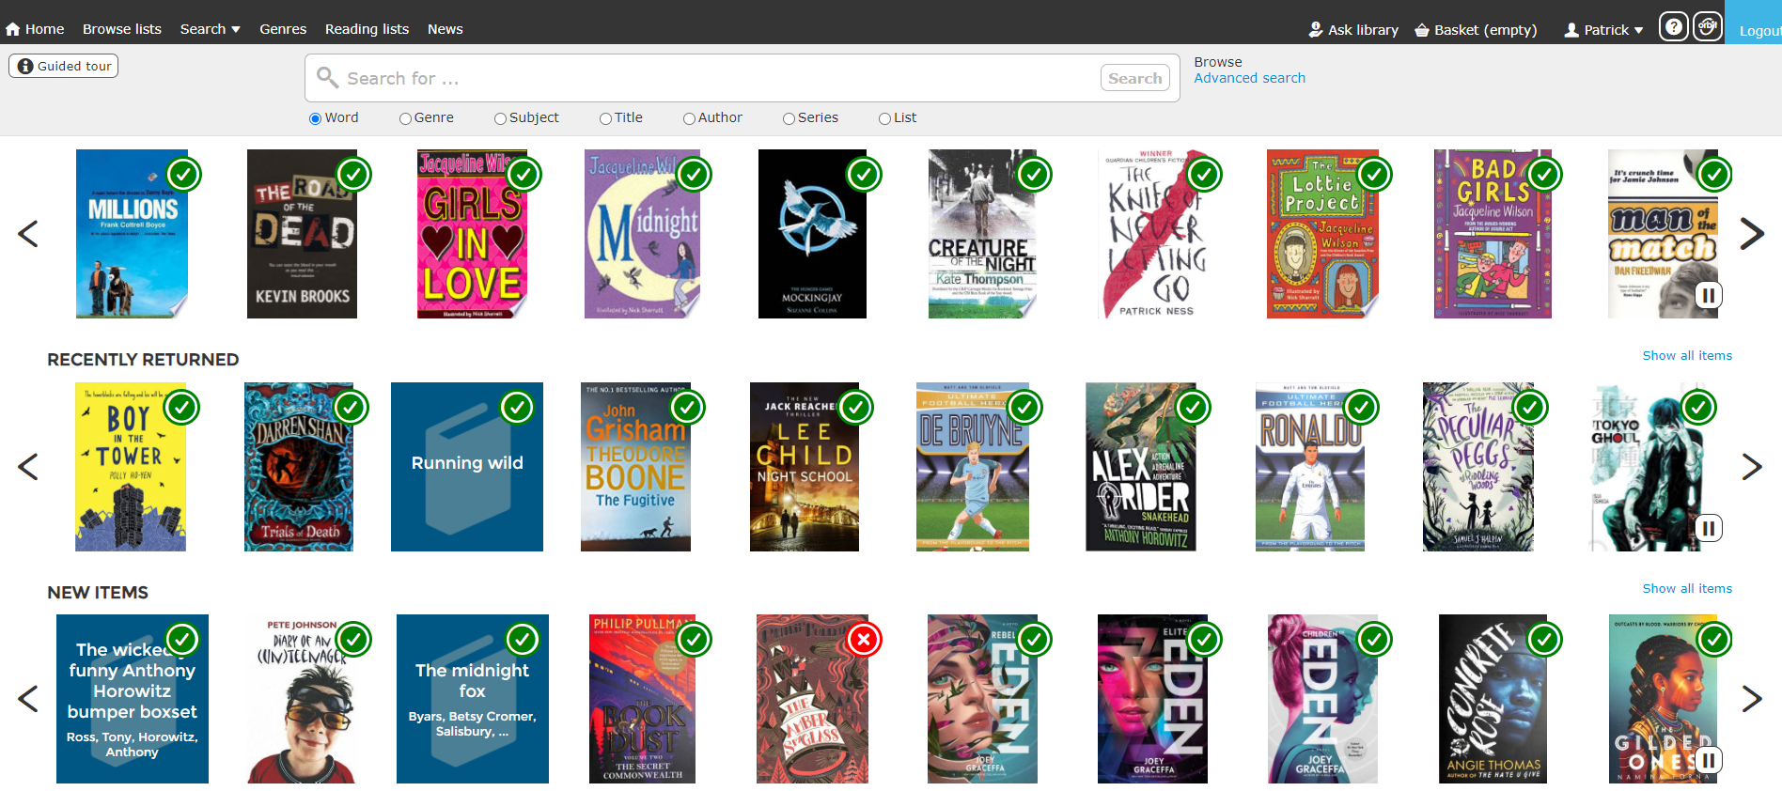Select the Word search radio button
Viewport: 1782px width, 791px height.
pyautogui.click(x=316, y=118)
